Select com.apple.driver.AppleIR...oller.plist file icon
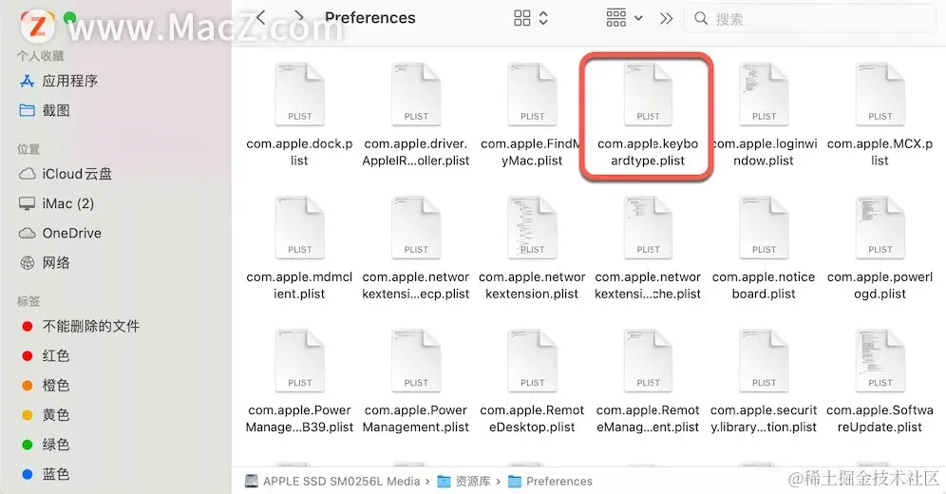 click(416, 94)
